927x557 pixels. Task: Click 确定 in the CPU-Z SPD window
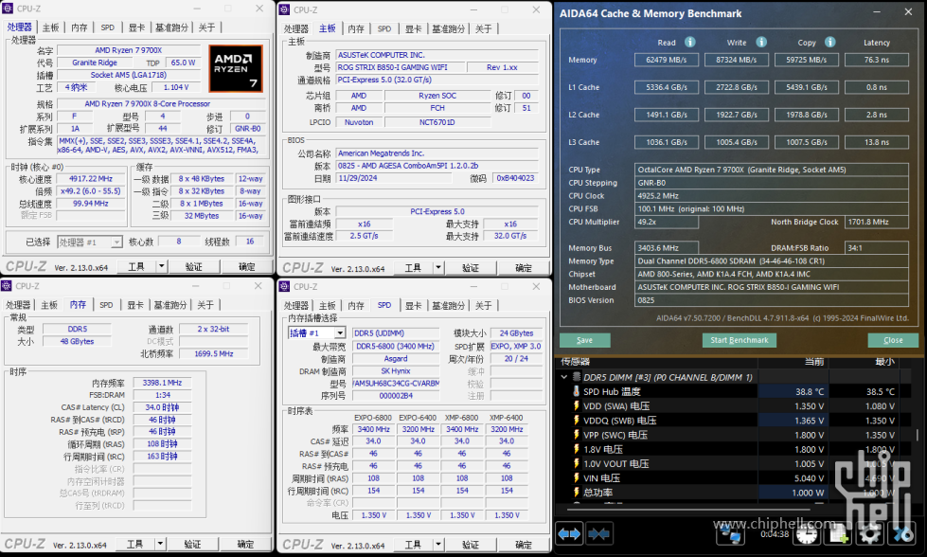click(x=524, y=545)
